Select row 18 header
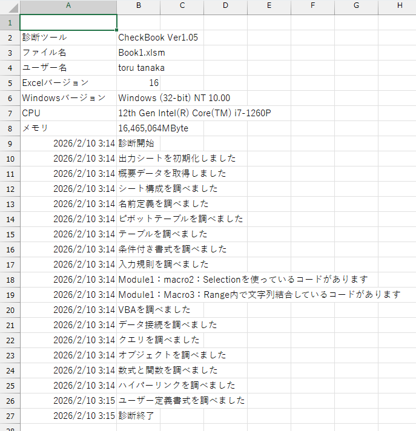 pyautogui.click(x=10, y=280)
